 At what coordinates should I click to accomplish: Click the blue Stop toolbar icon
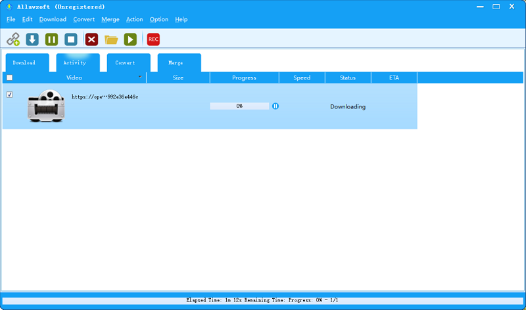click(x=71, y=39)
